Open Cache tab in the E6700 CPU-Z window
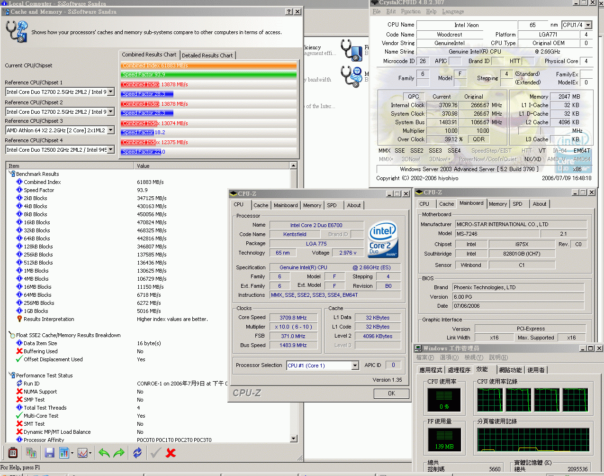This screenshot has width=604, height=476. point(261,205)
